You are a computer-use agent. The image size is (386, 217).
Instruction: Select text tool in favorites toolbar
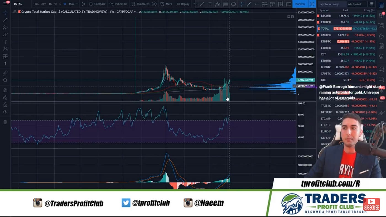click(210, 4)
